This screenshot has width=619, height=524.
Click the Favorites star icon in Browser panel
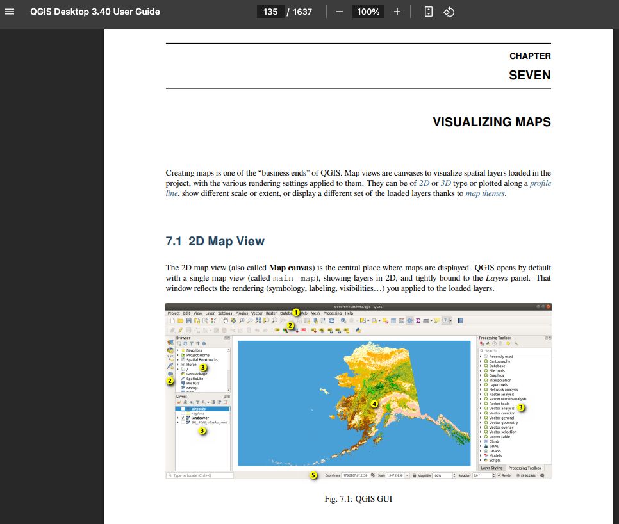tap(183, 350)
